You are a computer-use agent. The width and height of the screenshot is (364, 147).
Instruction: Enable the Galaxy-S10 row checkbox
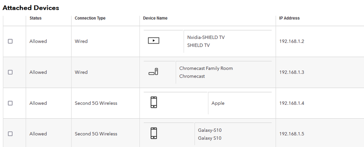point(10,134)
